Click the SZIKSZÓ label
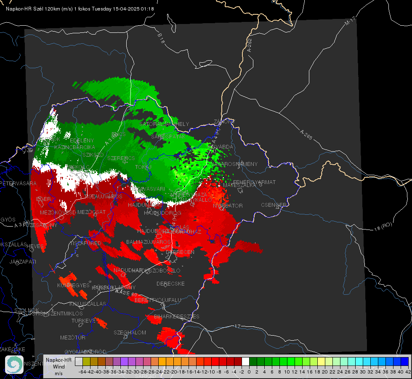 [x=93, y=155]
